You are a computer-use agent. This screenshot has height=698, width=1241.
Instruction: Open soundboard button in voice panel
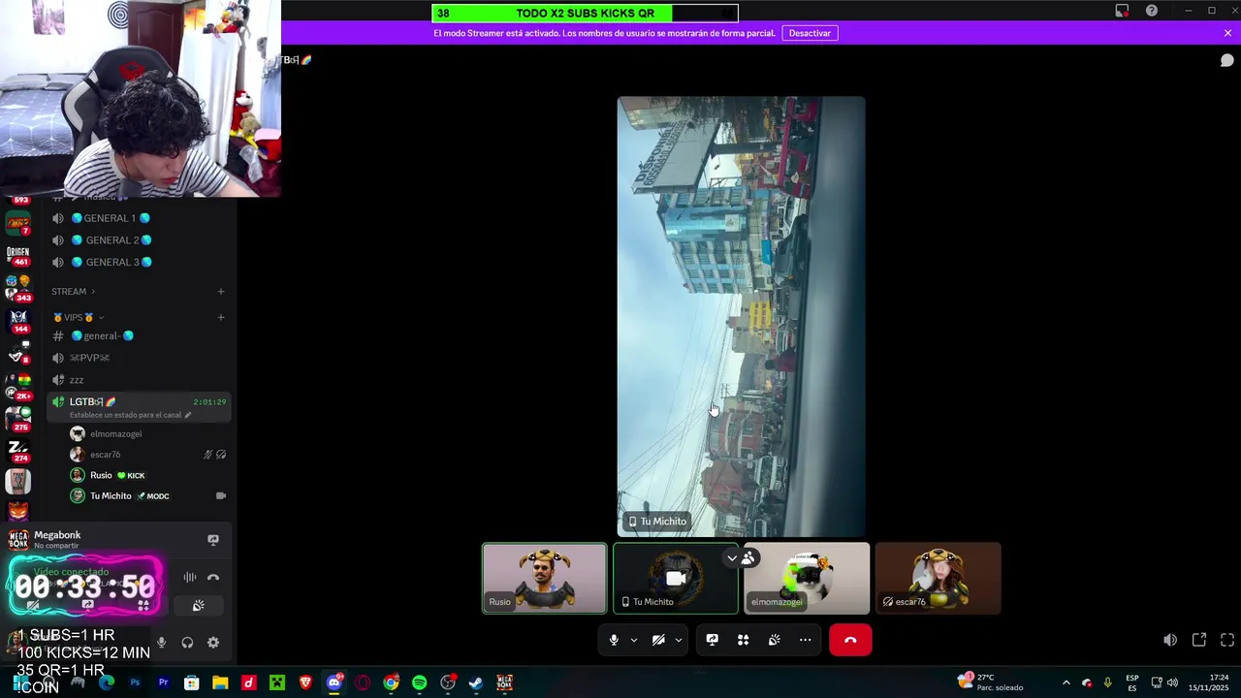point(198,606)
